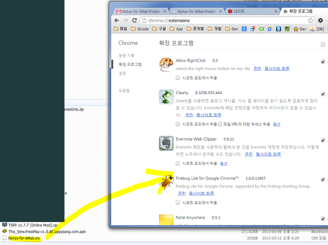Reload the extensions page

[x=134, y=20]
